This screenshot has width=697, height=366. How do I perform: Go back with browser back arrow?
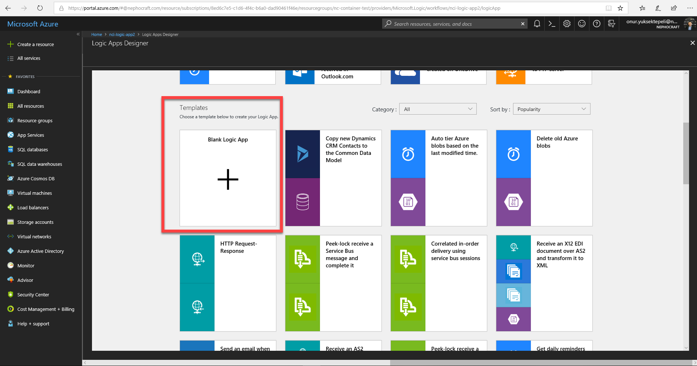pyautogui.click(x=8, y=8)
